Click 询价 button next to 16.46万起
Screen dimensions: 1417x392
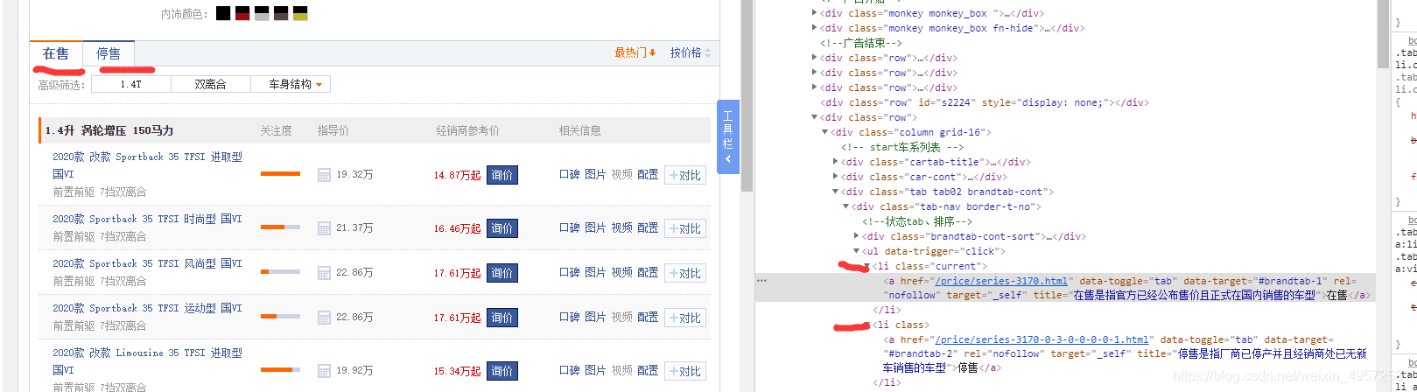click(502, 228)
